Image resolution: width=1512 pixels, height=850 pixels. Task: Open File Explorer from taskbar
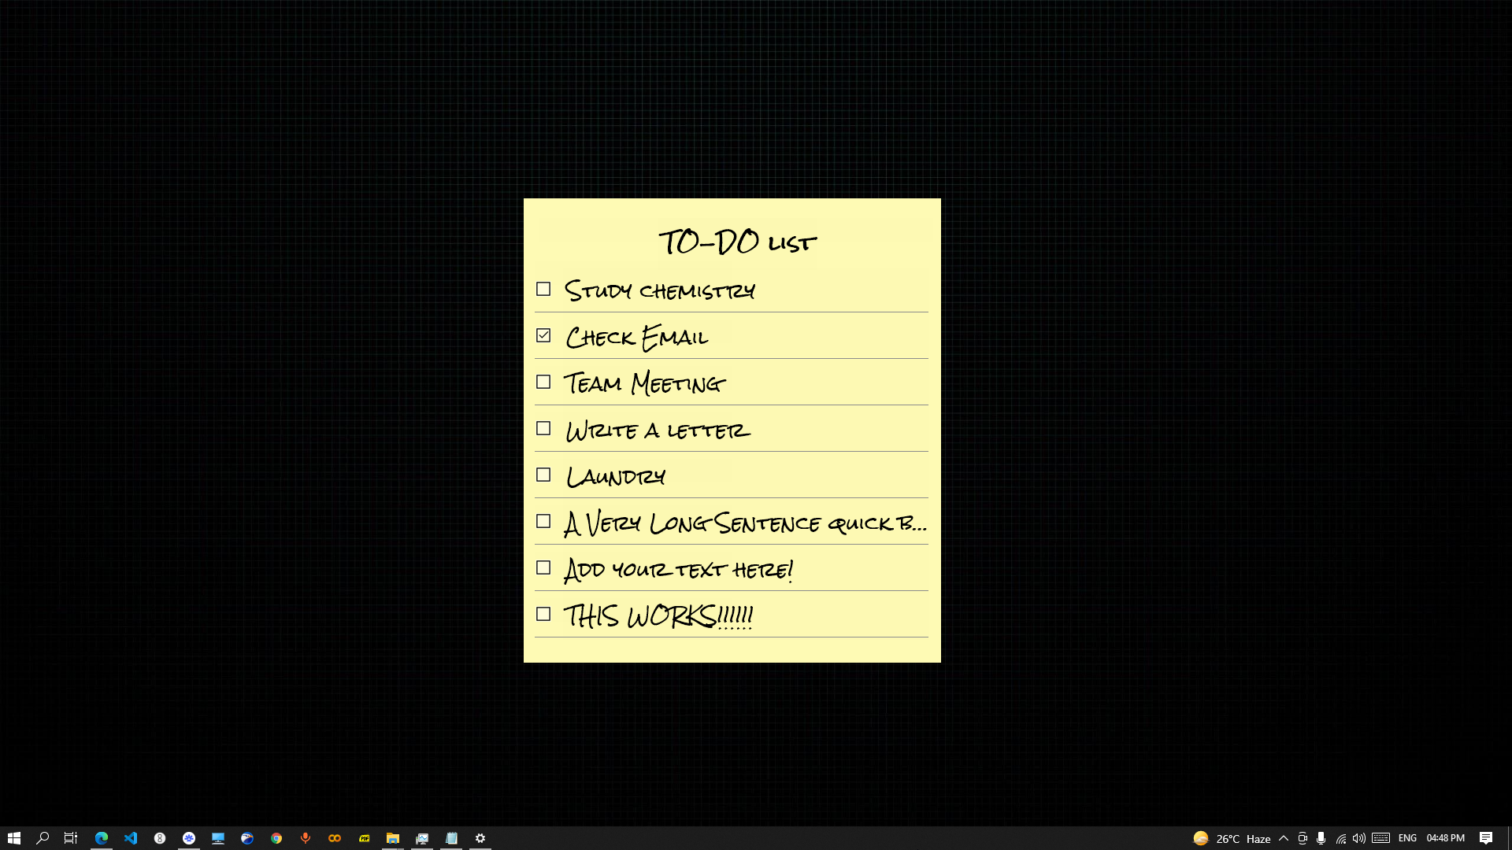[393, 838]
